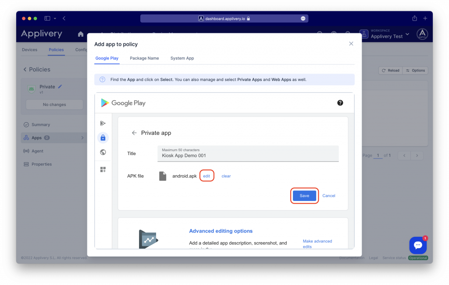
Task: Open Summary in policy sidebar
Action: pyautogui.click(x=41, y=125)
